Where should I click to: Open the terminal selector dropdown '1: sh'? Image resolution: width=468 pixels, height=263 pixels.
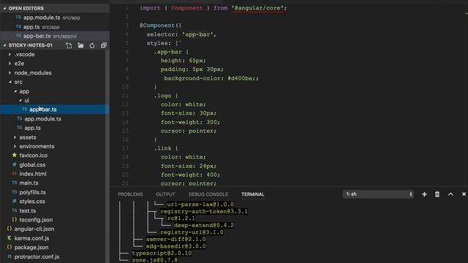pos(378,194)
